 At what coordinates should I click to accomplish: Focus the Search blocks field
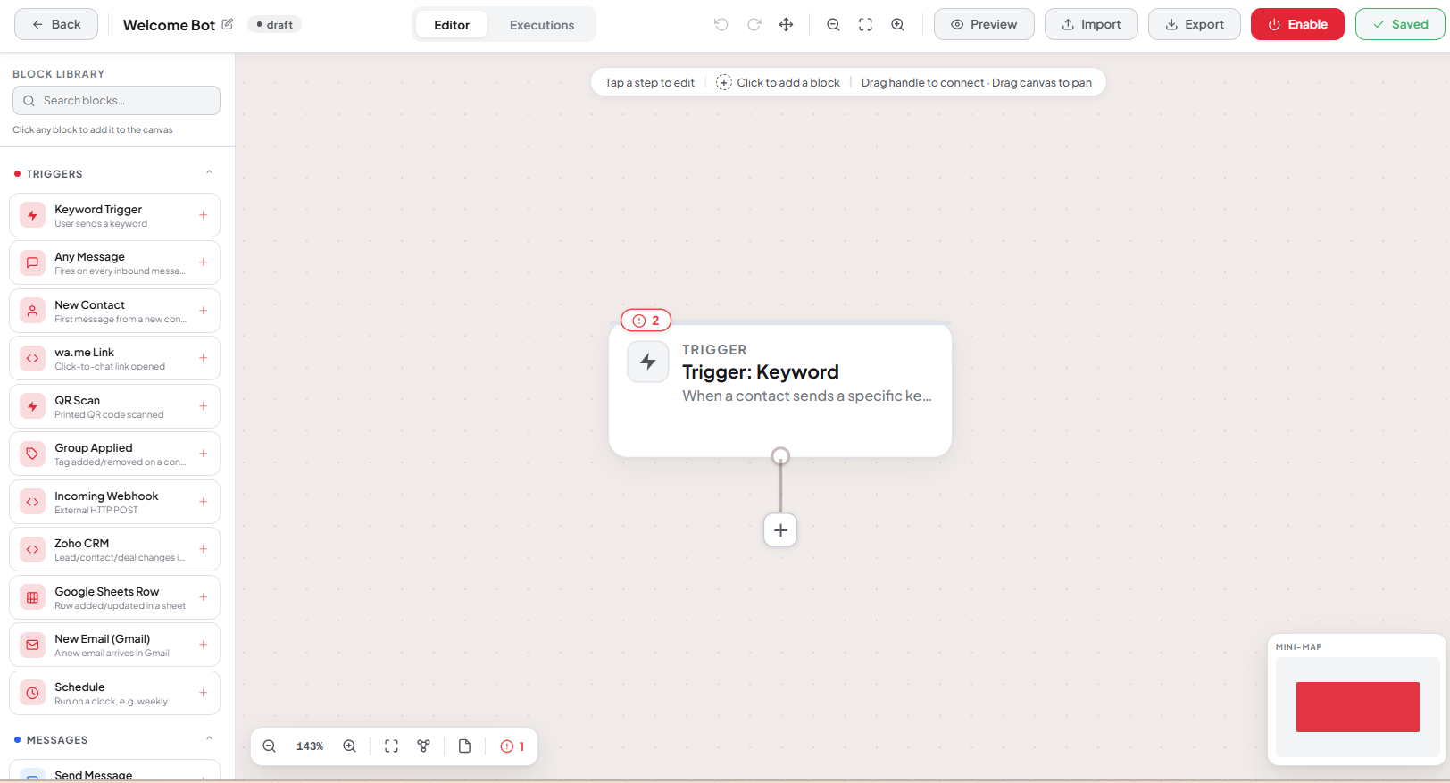tap(116, 100)
